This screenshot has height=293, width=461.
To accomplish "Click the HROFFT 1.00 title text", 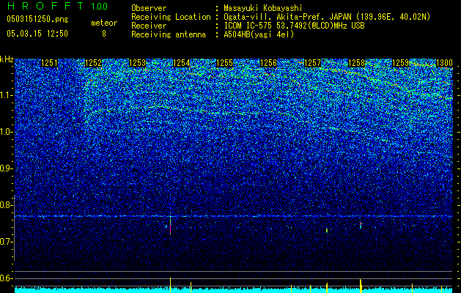I will pos(57,6).
